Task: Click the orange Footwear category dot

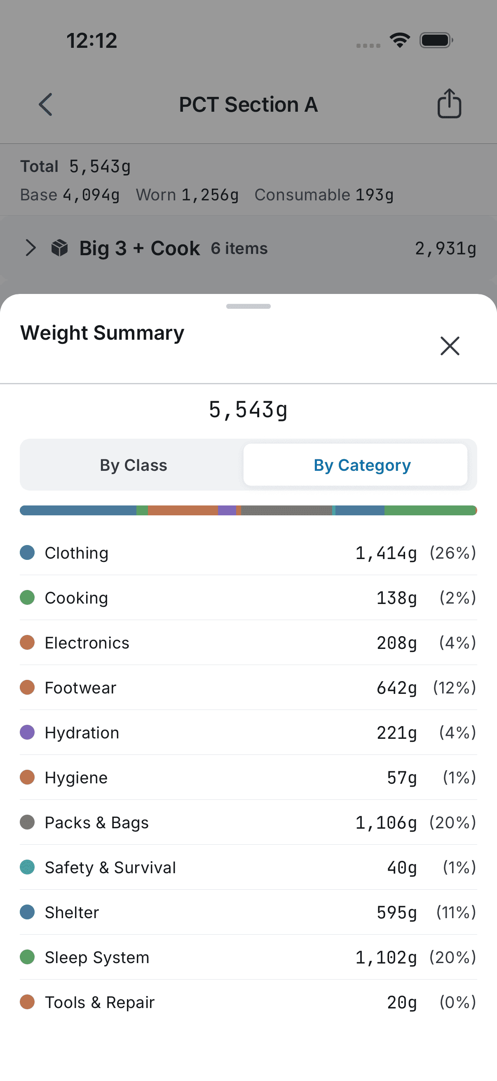Action: [27, 687]
